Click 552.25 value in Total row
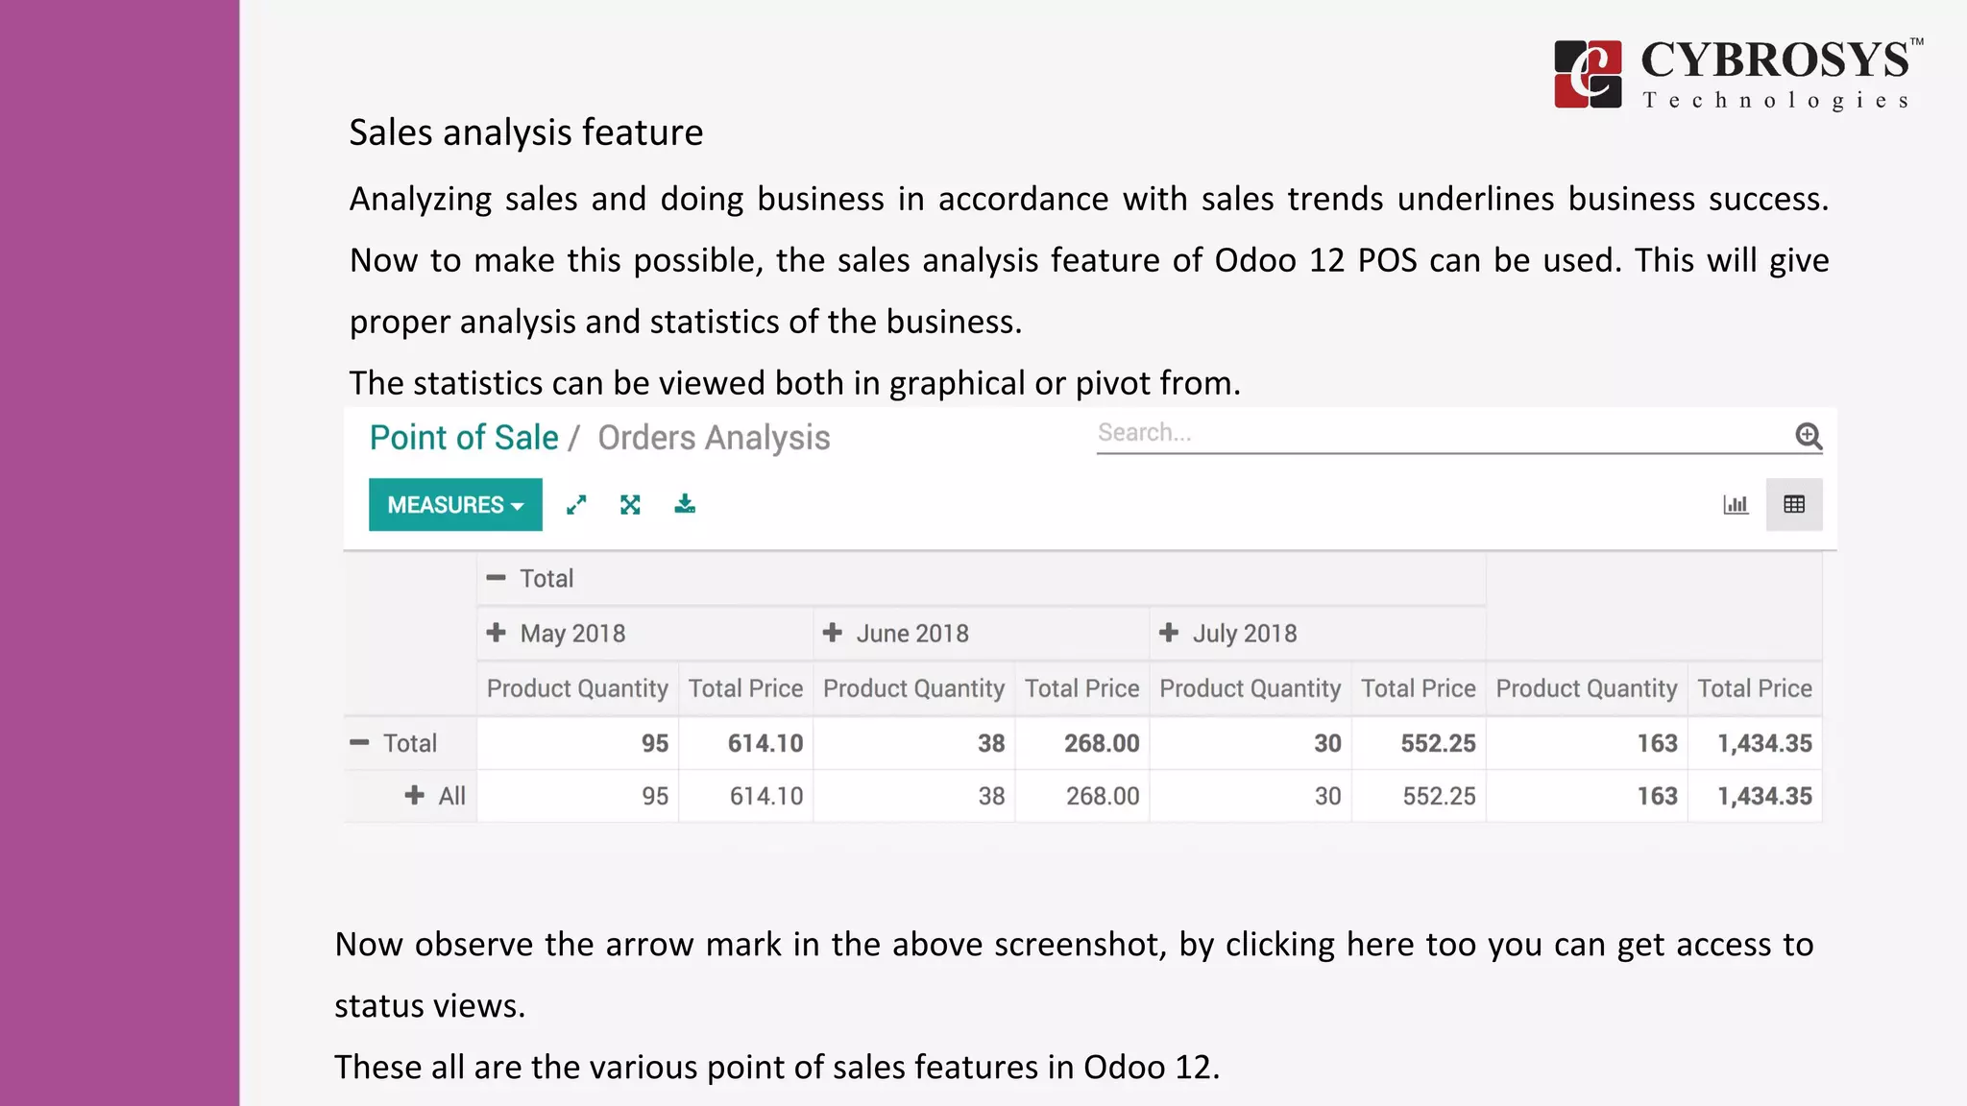 1438,743
